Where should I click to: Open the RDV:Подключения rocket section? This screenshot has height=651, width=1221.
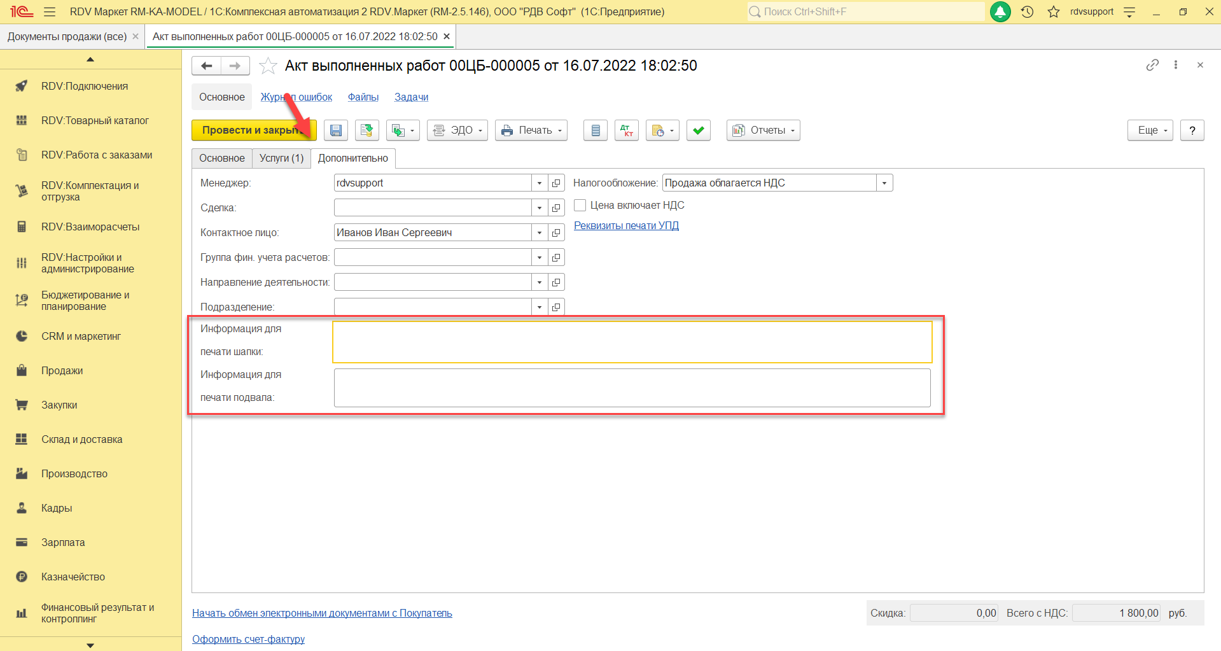(x=85, y=87)
